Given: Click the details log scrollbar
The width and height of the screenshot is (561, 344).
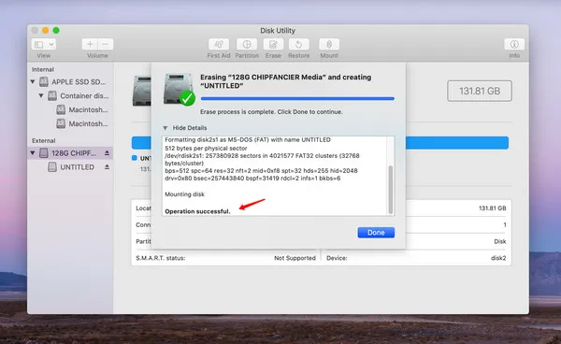Looking at the screenshot, I should (390, 190).
